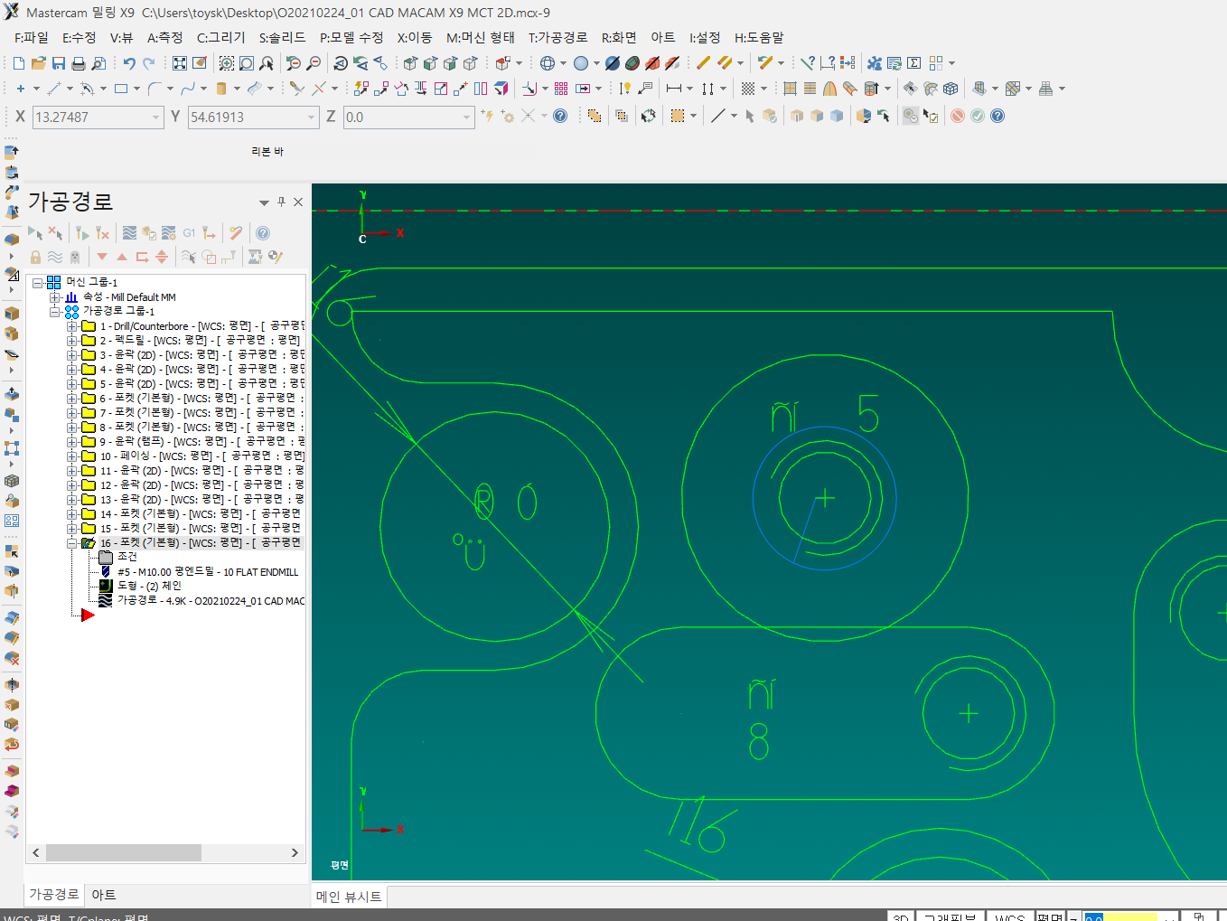Expand operation 1 Drill/Counterbore
Screen dimensions: 1227x921
pos(72,326)
